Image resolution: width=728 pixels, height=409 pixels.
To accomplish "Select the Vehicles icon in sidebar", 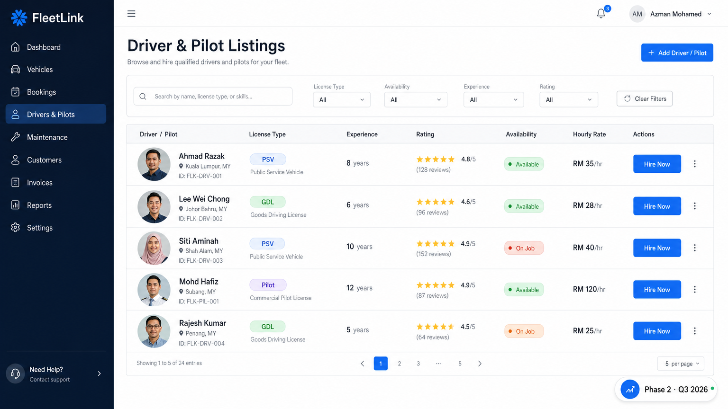I will [16, 69].
